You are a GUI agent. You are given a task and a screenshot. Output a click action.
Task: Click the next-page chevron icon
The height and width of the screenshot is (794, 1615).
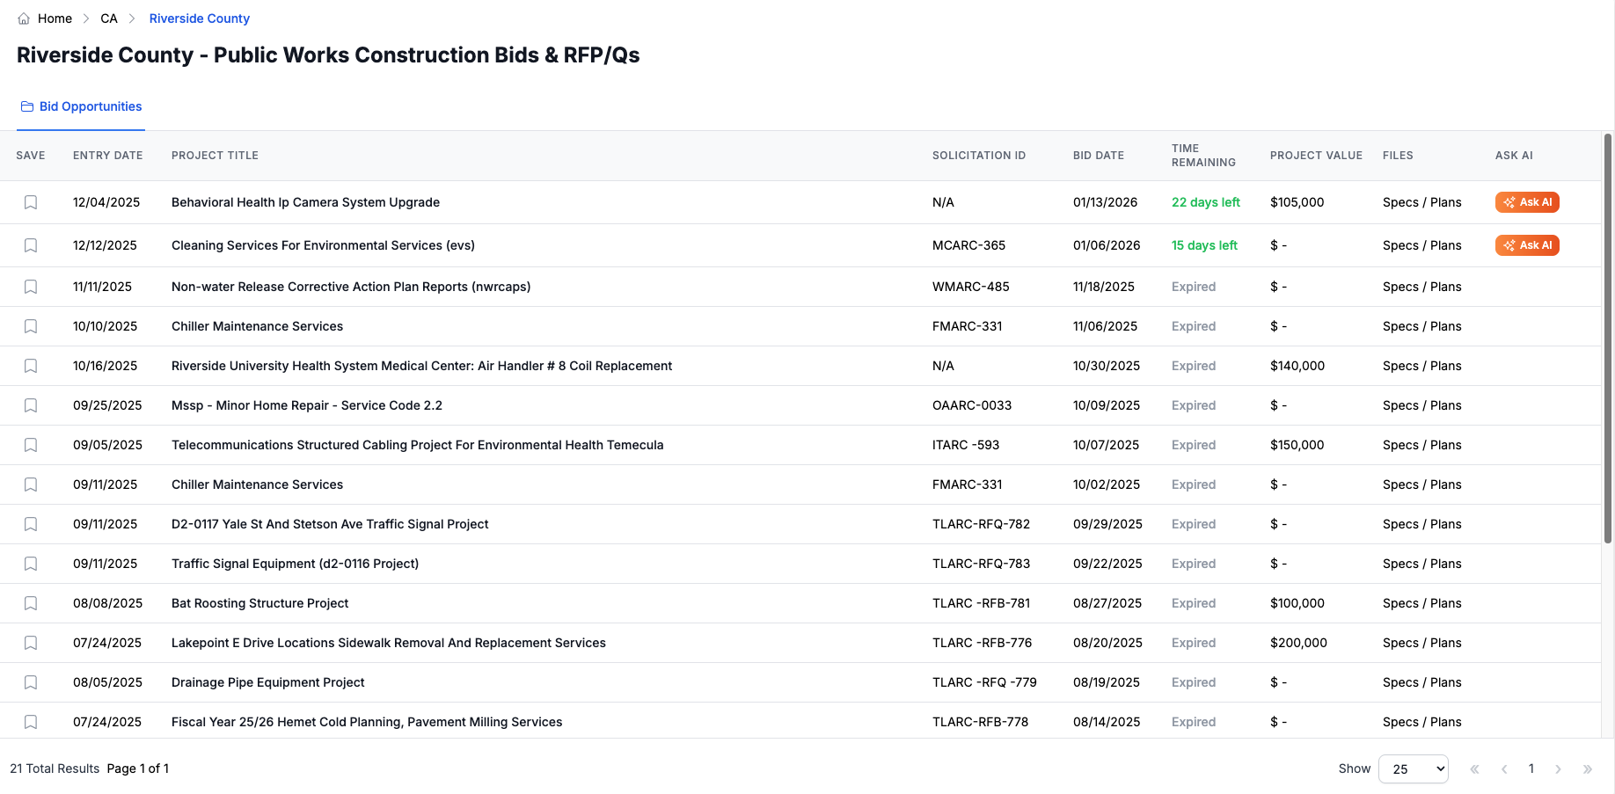1559,769
